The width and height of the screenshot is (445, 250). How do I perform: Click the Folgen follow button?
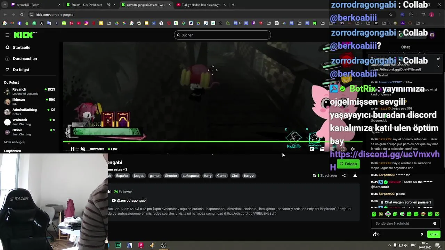click(x=348, y=164)
